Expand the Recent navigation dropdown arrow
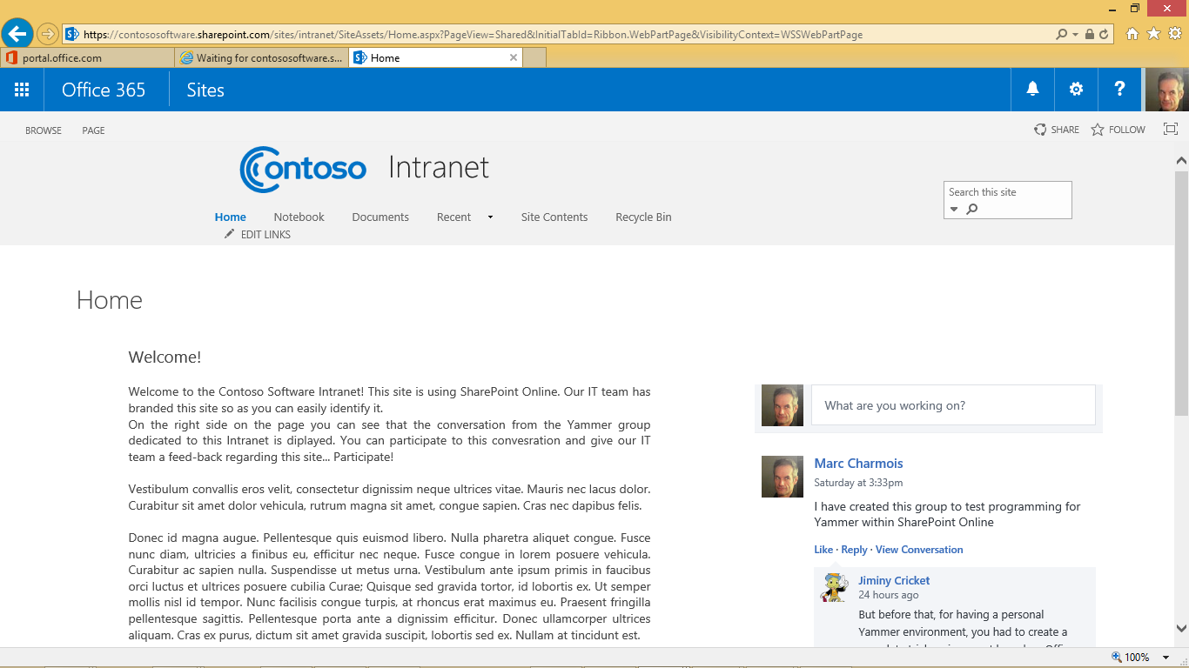1189x668 pixels. (490, 217)
